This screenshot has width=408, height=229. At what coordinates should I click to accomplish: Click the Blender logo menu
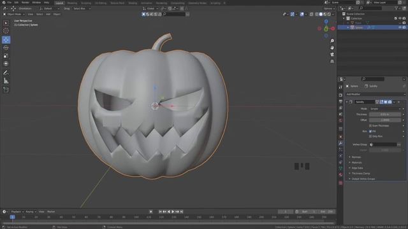pos(4,3)
